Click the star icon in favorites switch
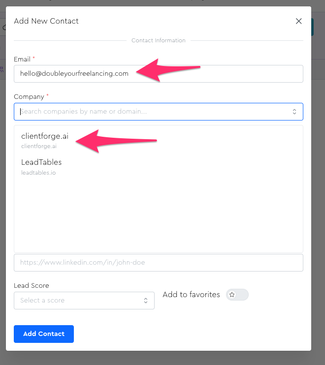This screenshot has height=365, width=325. pyautogui.click(x=232, y=295)
